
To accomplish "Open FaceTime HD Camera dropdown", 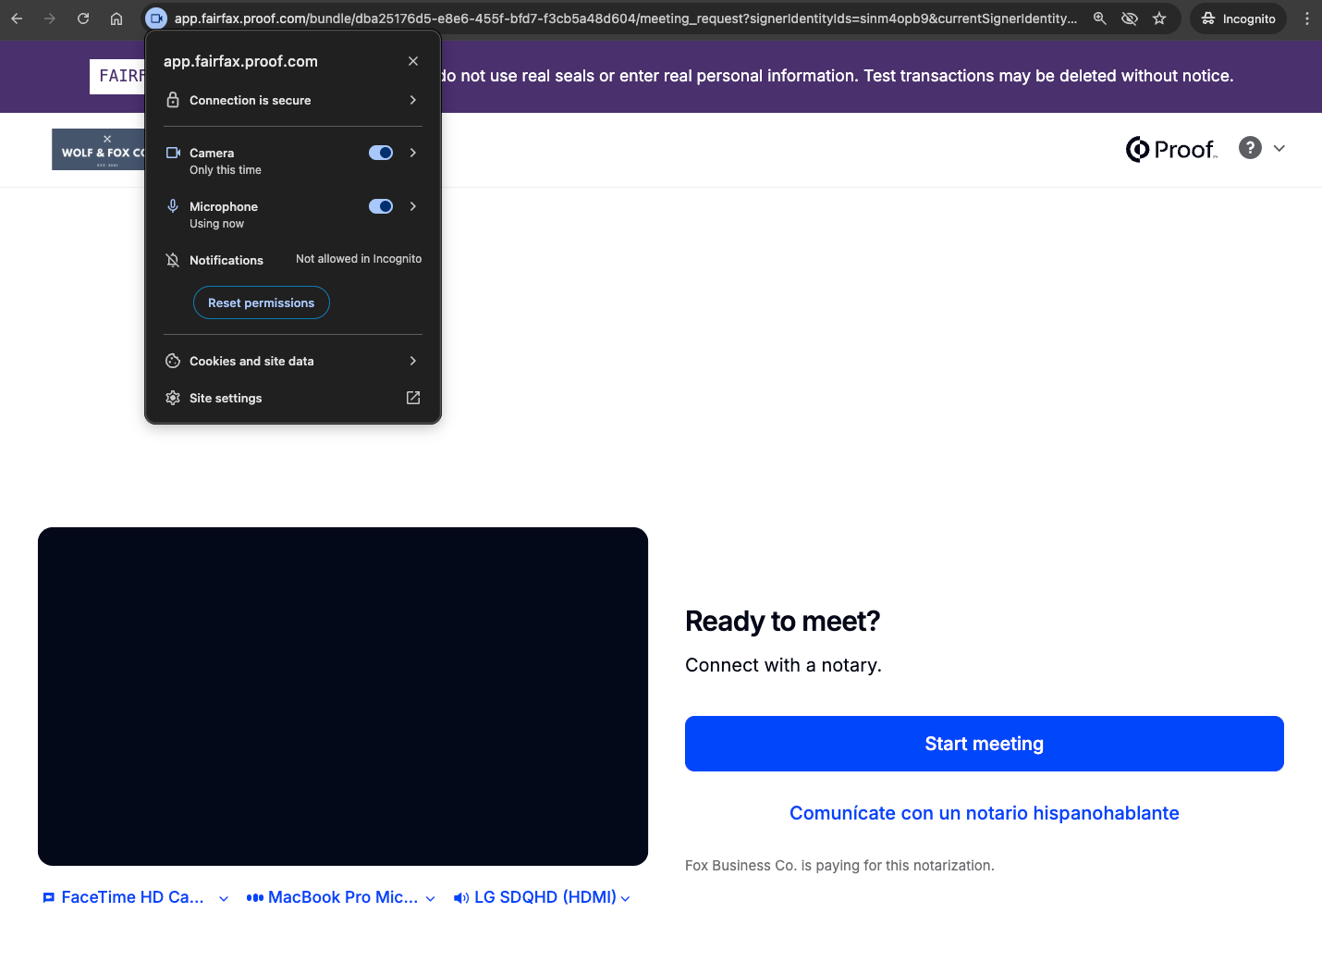I will click(x=135, y=897).
